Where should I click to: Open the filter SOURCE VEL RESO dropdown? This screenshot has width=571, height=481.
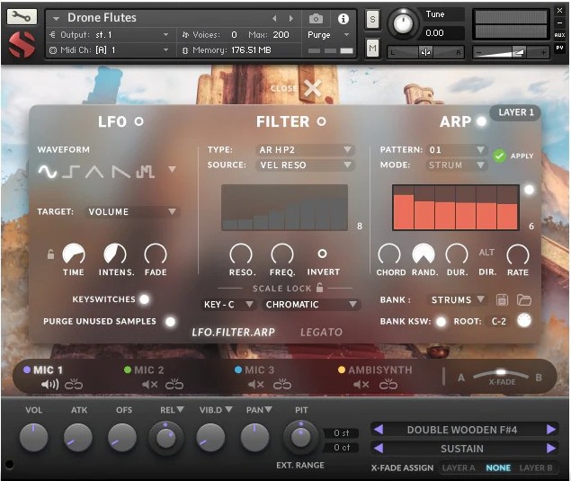(x=305, y=165)
